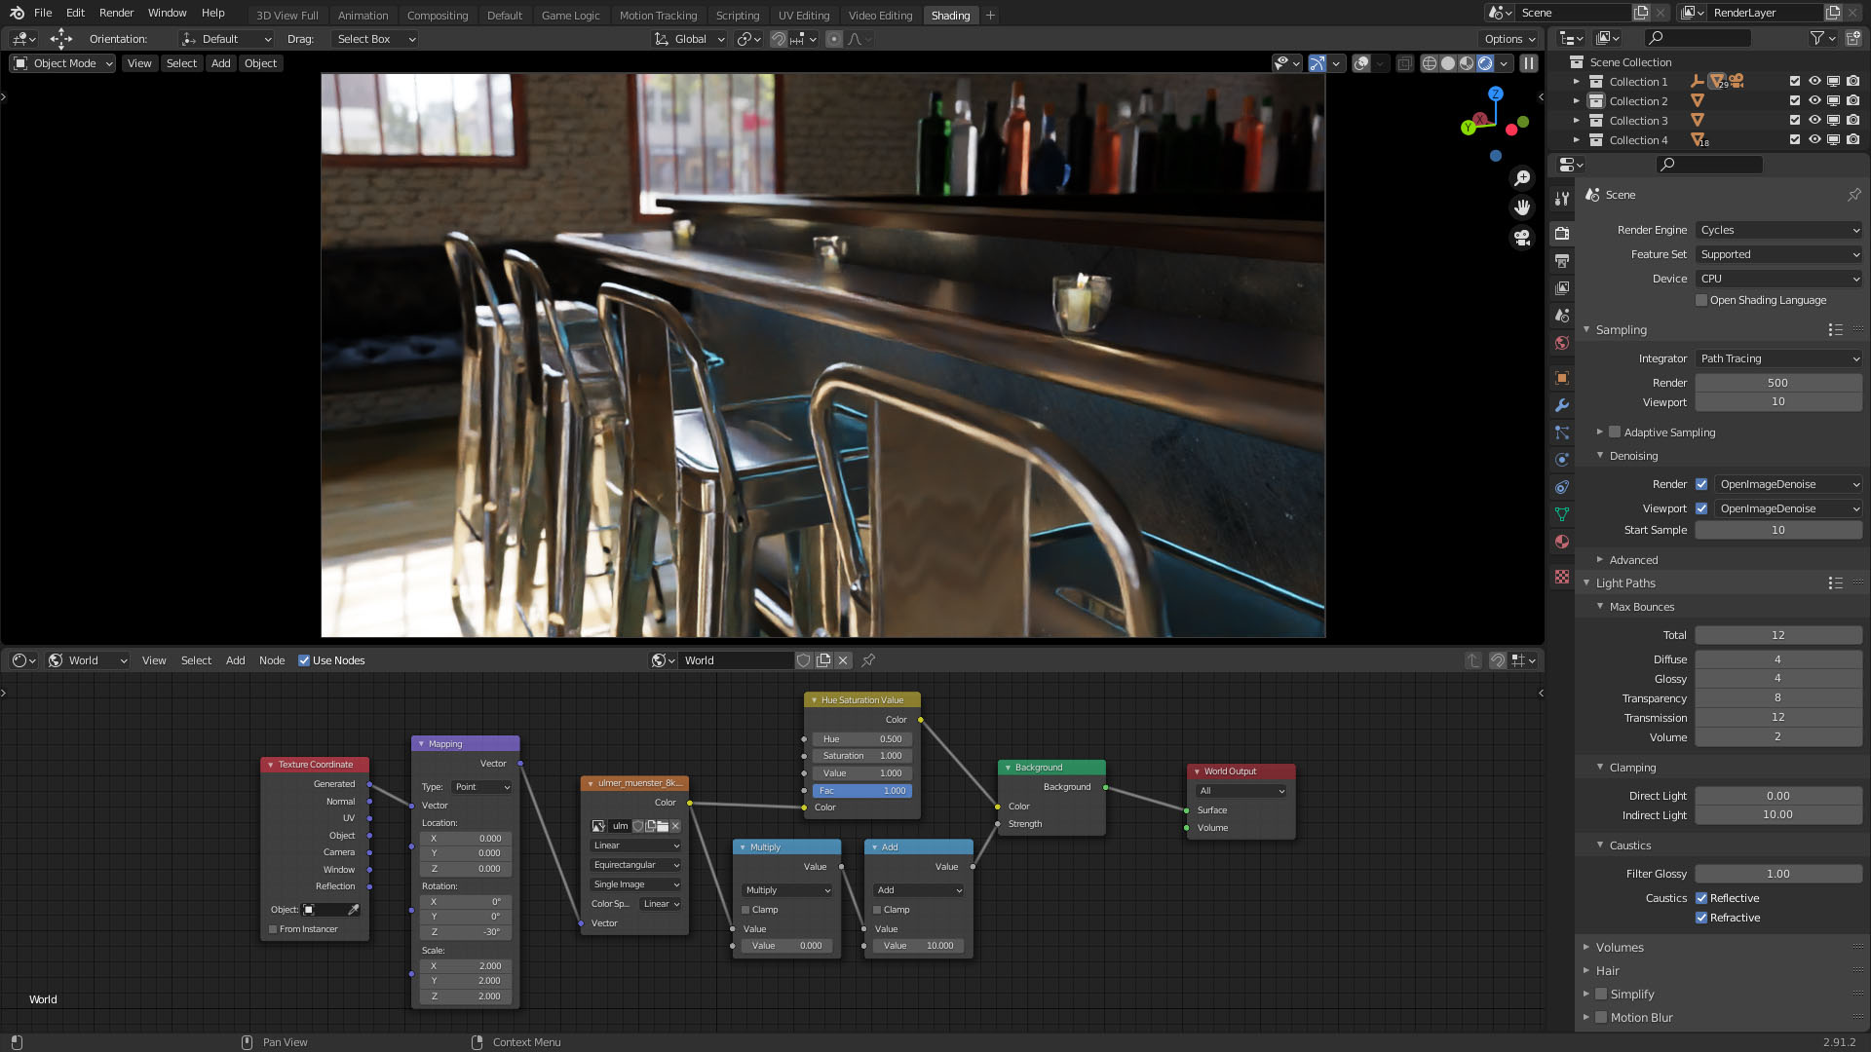Open the Output properties tab icon
The width and height of the screenshot is (1871, 1052).
pos(1562,261)
